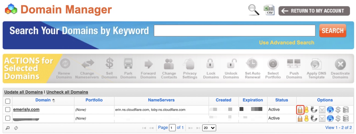This screenshot has height=134, width=356.
Task: Click the table refresh icon at bottom left
Action: (16, 128)
